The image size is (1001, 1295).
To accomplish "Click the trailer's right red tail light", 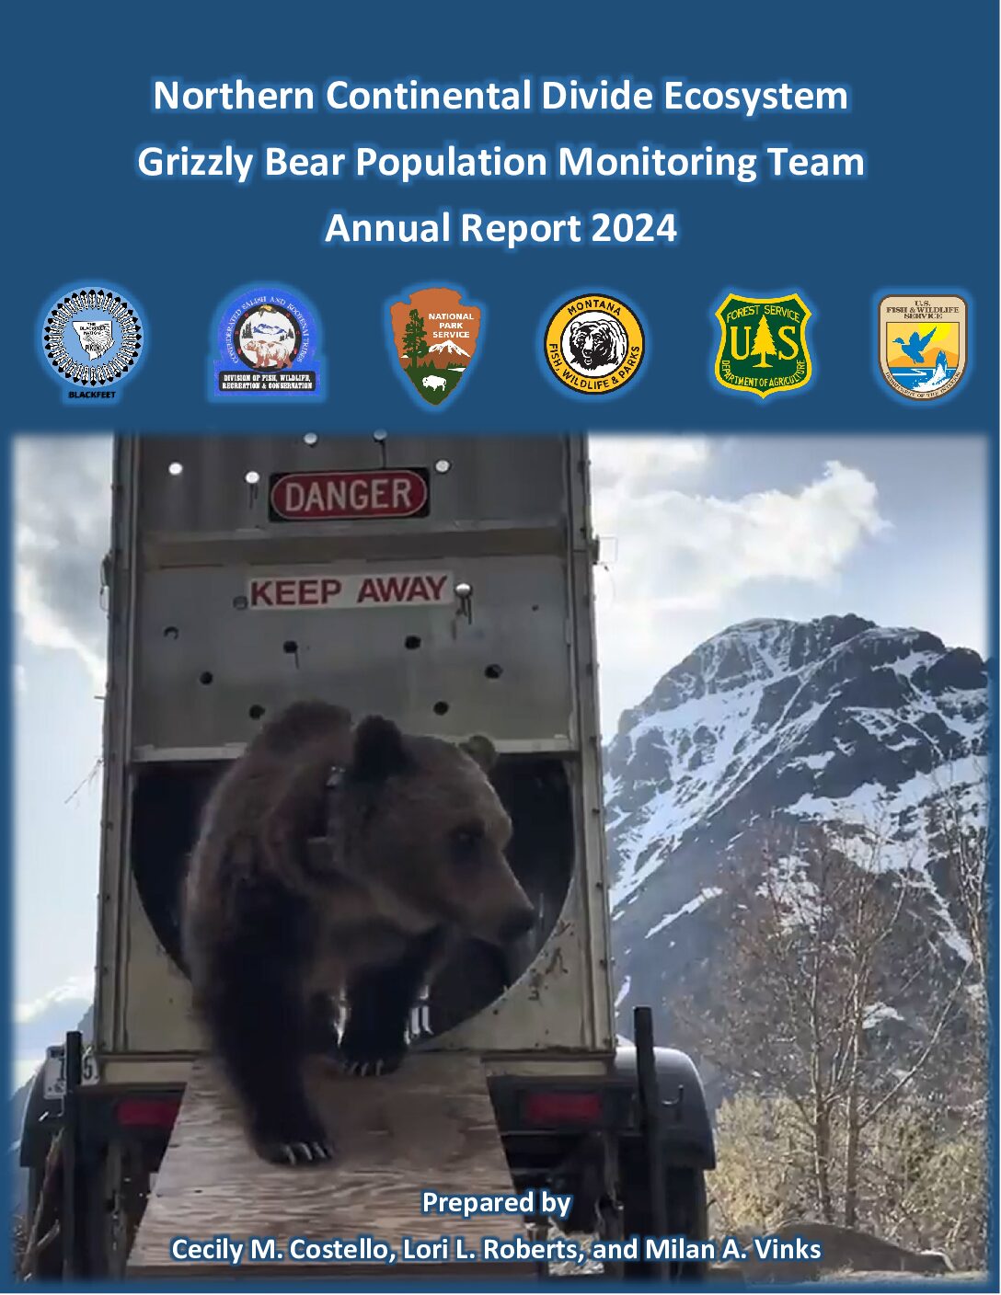I will [561, 1108].
